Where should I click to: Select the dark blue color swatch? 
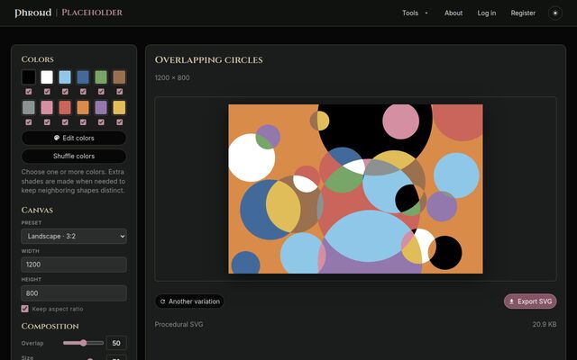(x=83, y=77)
